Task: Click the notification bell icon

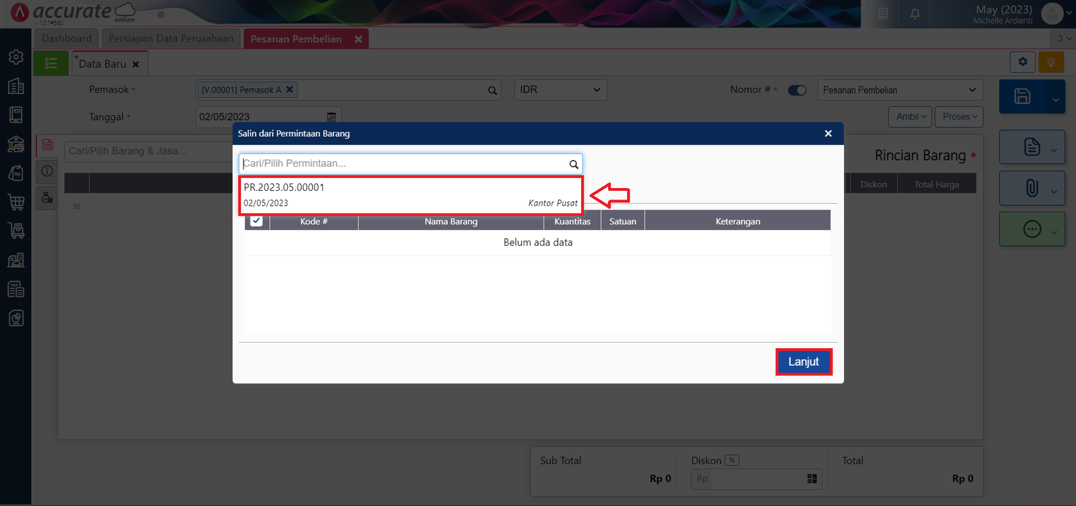Action: (x=915, y=13)
